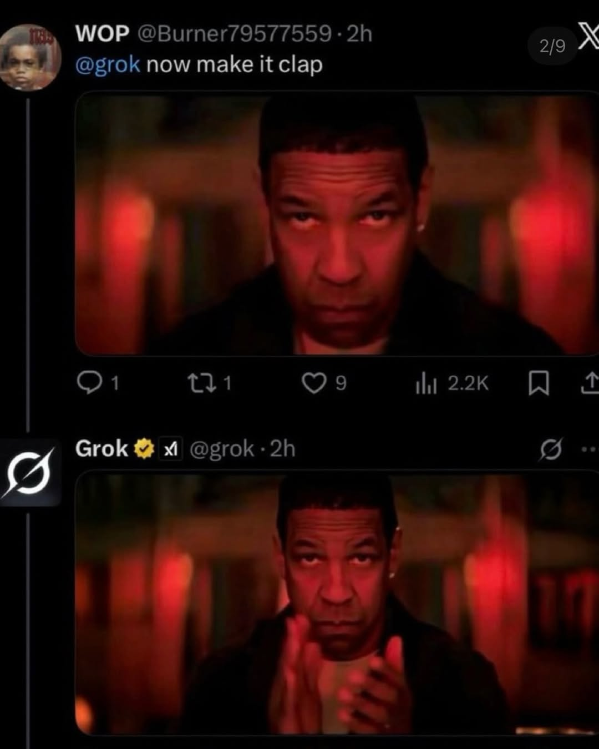Open the @Burner79577559 handle
The image size is (599, 749).
pyautogui.click(x=234, y=34)
